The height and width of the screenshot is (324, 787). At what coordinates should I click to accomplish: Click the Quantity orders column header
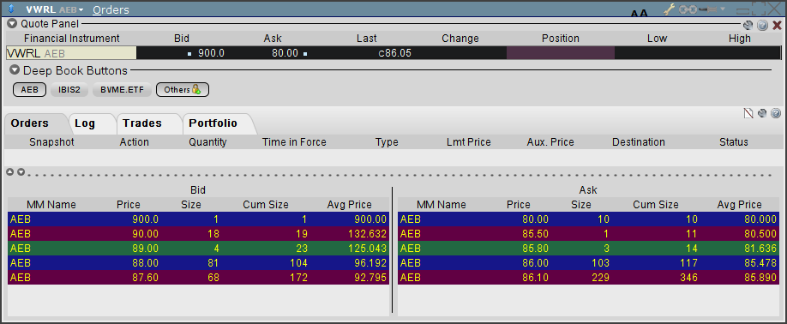[207, 142]
